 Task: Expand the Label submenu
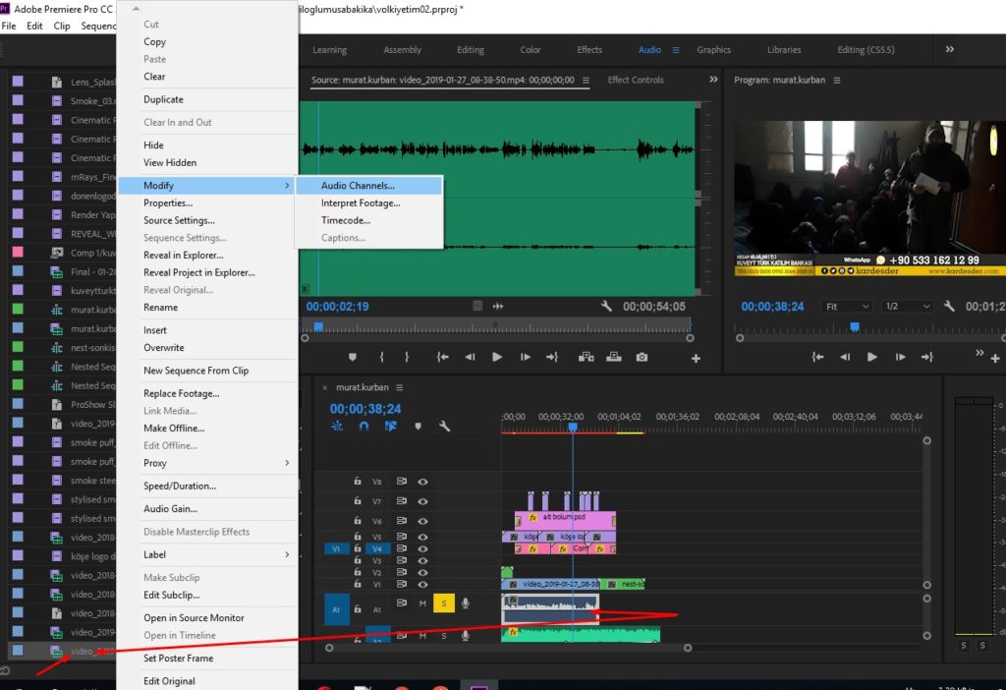coord(216,554)
